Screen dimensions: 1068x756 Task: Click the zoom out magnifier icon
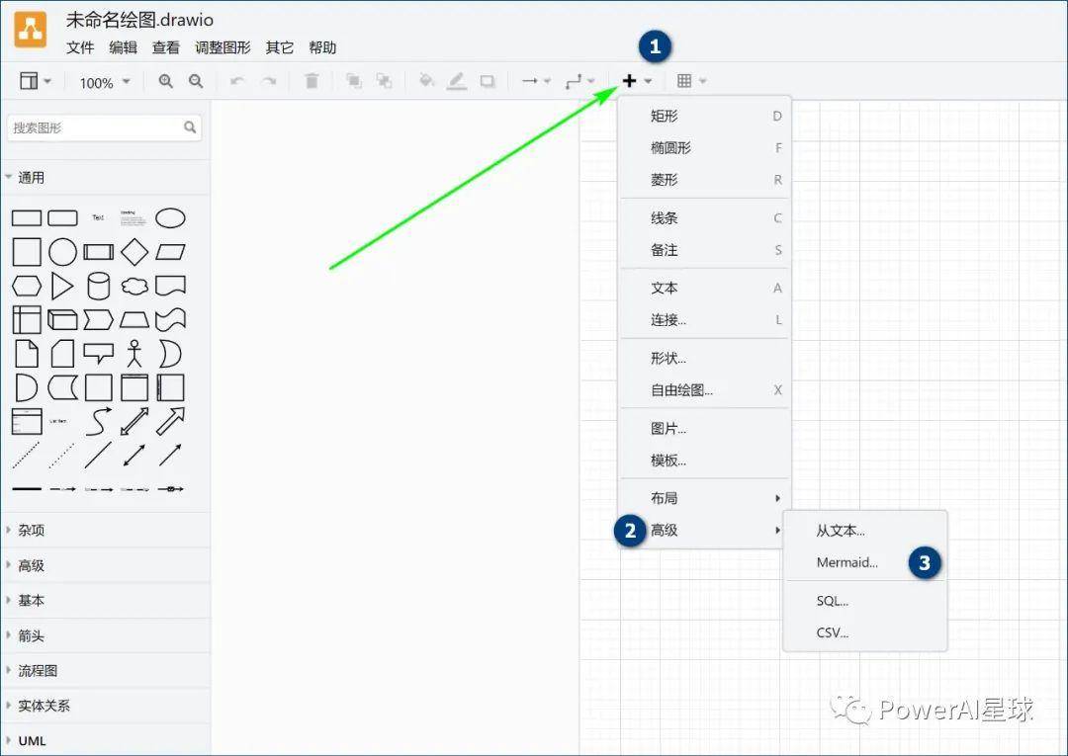(196, 81)
